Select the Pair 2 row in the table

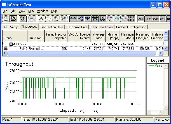coord(83,49)
